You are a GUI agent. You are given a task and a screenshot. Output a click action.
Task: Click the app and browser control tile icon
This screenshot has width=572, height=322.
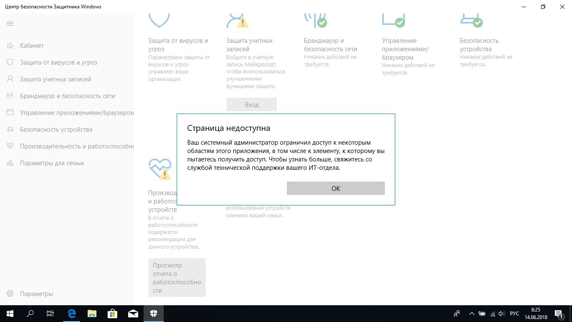coord(394,20)
